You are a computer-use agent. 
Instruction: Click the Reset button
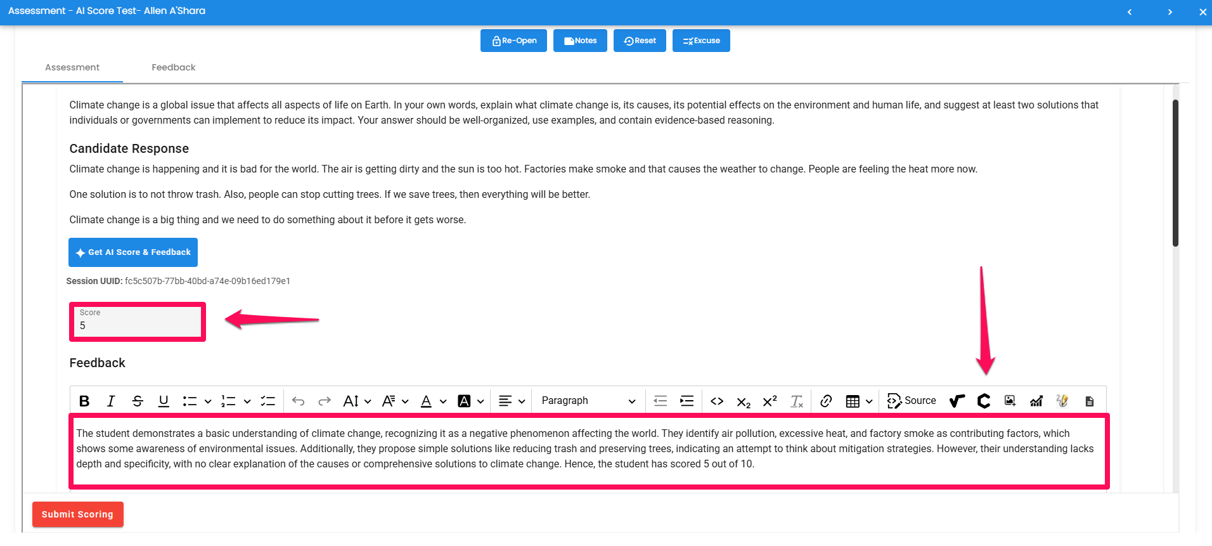[x=640, y=41]
